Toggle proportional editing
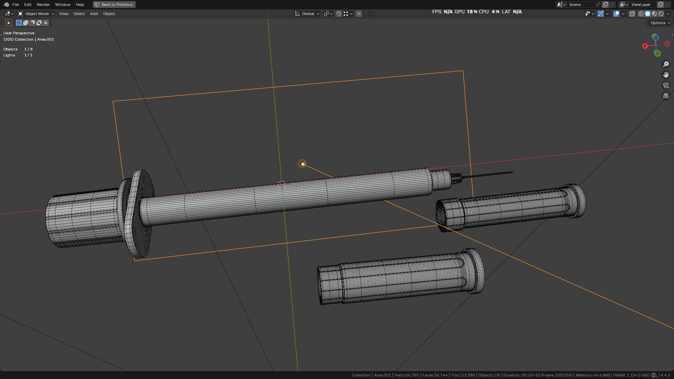674x379 pixels. (359, 14)
